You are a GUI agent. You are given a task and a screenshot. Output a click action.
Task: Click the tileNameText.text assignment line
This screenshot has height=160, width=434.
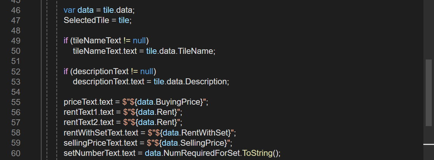coord(144,51)
